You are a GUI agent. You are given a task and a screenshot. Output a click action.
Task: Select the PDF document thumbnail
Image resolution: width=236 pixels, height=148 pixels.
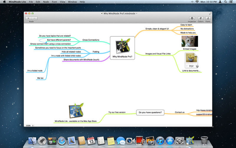[x=191, y=60]
